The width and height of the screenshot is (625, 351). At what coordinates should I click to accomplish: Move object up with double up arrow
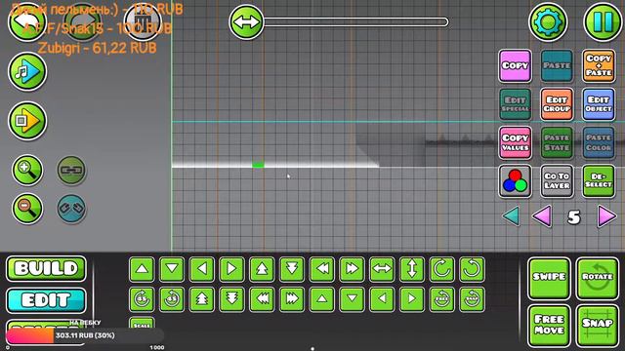(262, 269)
